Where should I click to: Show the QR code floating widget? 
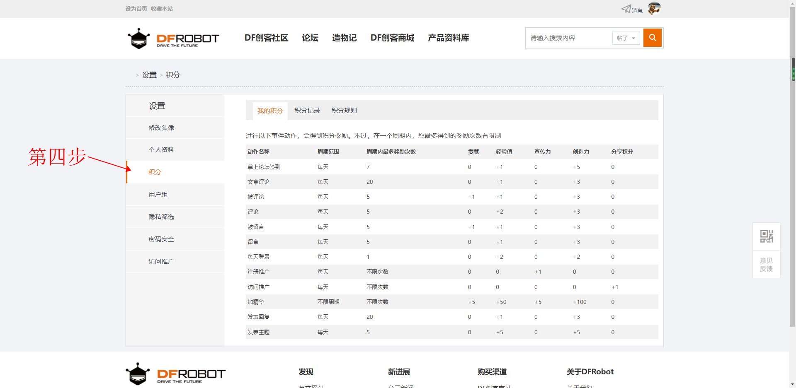[767, 236]
